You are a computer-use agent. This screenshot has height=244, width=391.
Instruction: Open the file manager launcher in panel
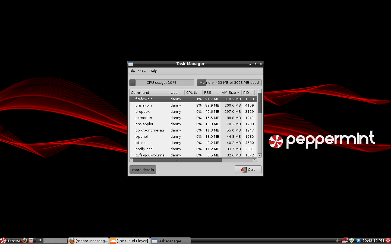31,241
